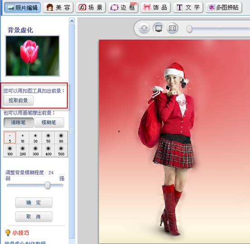
Task: Open the 多图拼贴 collage tab
Action: pyautogui.click(x=223, y=7)
